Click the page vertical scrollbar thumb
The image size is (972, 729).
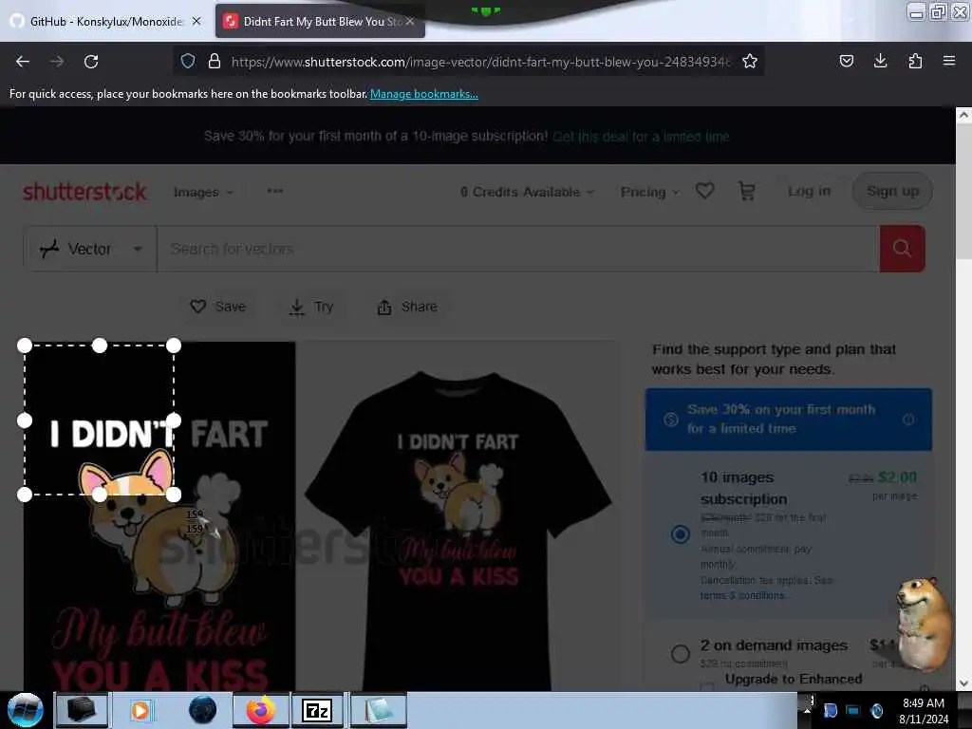(964, 192)
